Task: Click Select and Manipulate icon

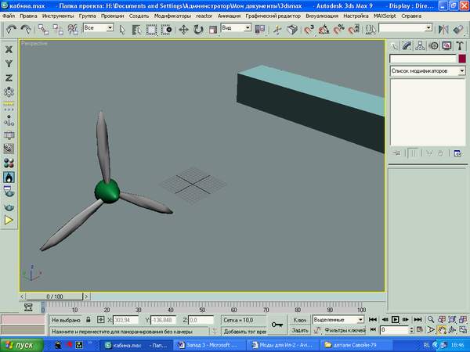Action: (x=277, y=30)
